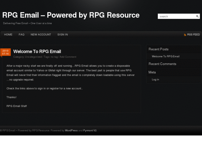Visit the WordPress footer link
202x151 pixels.
tap(71, 130)
